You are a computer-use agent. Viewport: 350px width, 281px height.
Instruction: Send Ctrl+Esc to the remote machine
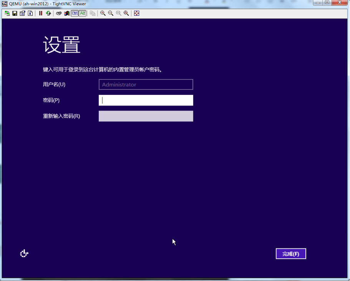tap(67, 13)
